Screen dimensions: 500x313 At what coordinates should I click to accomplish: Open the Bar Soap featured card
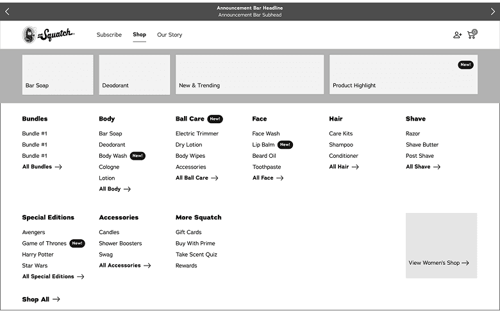click(x=58, y=74)
